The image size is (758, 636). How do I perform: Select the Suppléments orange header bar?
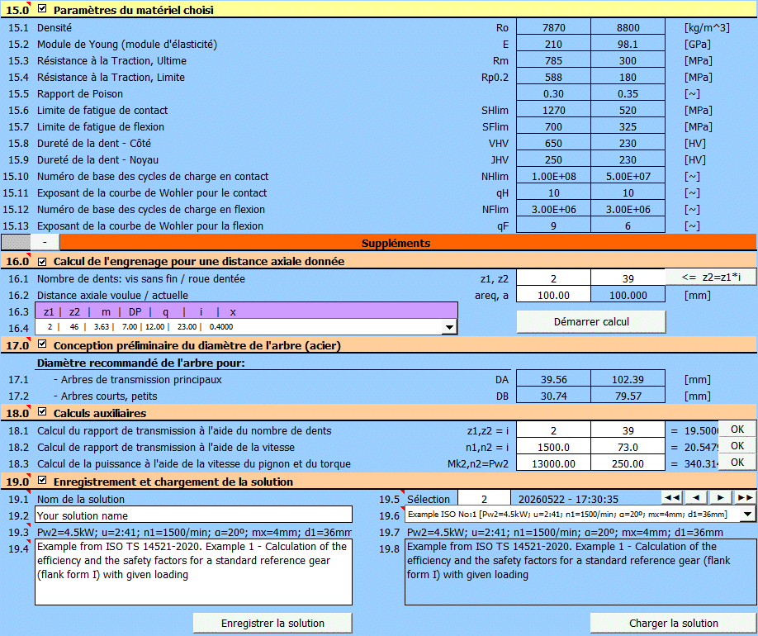coord(408,242)
